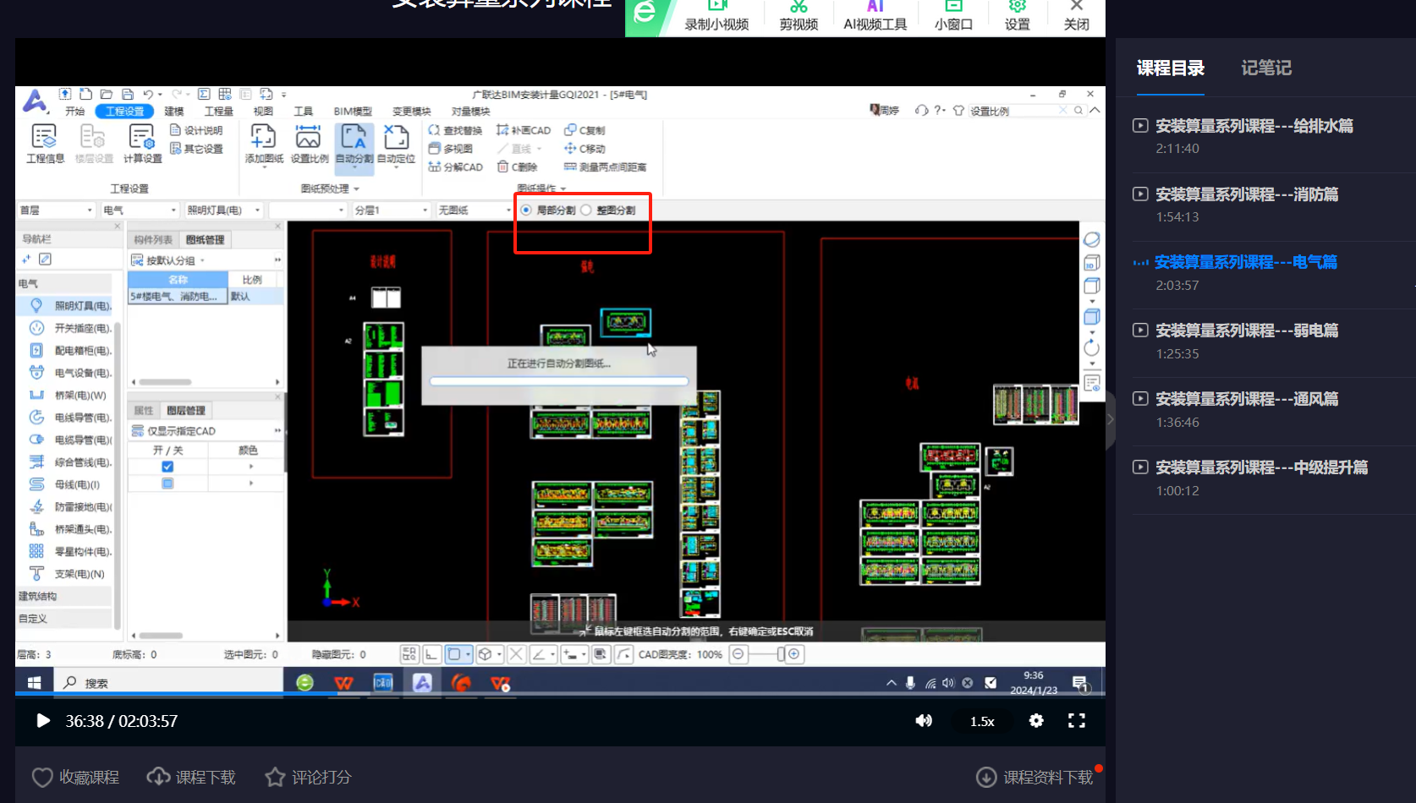Toggle the second layer 开/关 checkbox
This screenshot has width=1416, height=803.
point(167,483)
